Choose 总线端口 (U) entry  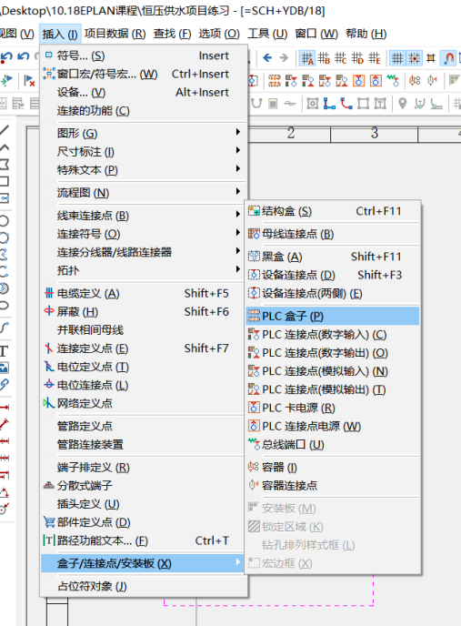pyautogui.click(x=333, y=444)
